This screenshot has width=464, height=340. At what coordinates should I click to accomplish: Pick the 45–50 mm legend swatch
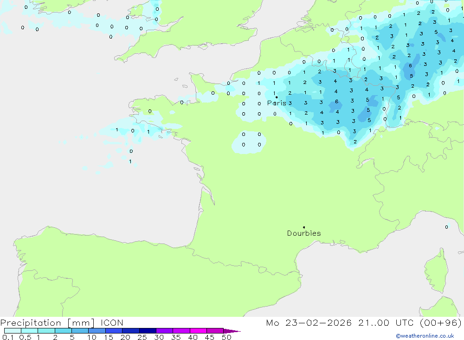pos(215,331)
